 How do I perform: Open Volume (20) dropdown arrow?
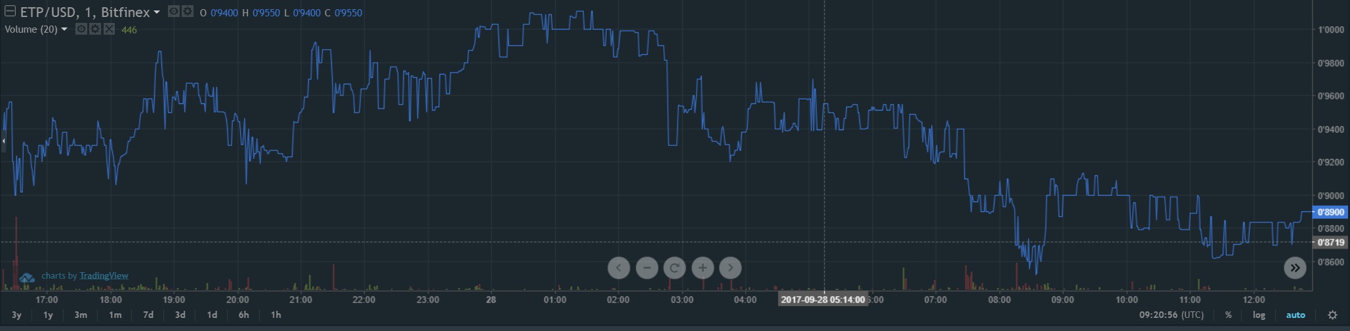coord(64,29)
